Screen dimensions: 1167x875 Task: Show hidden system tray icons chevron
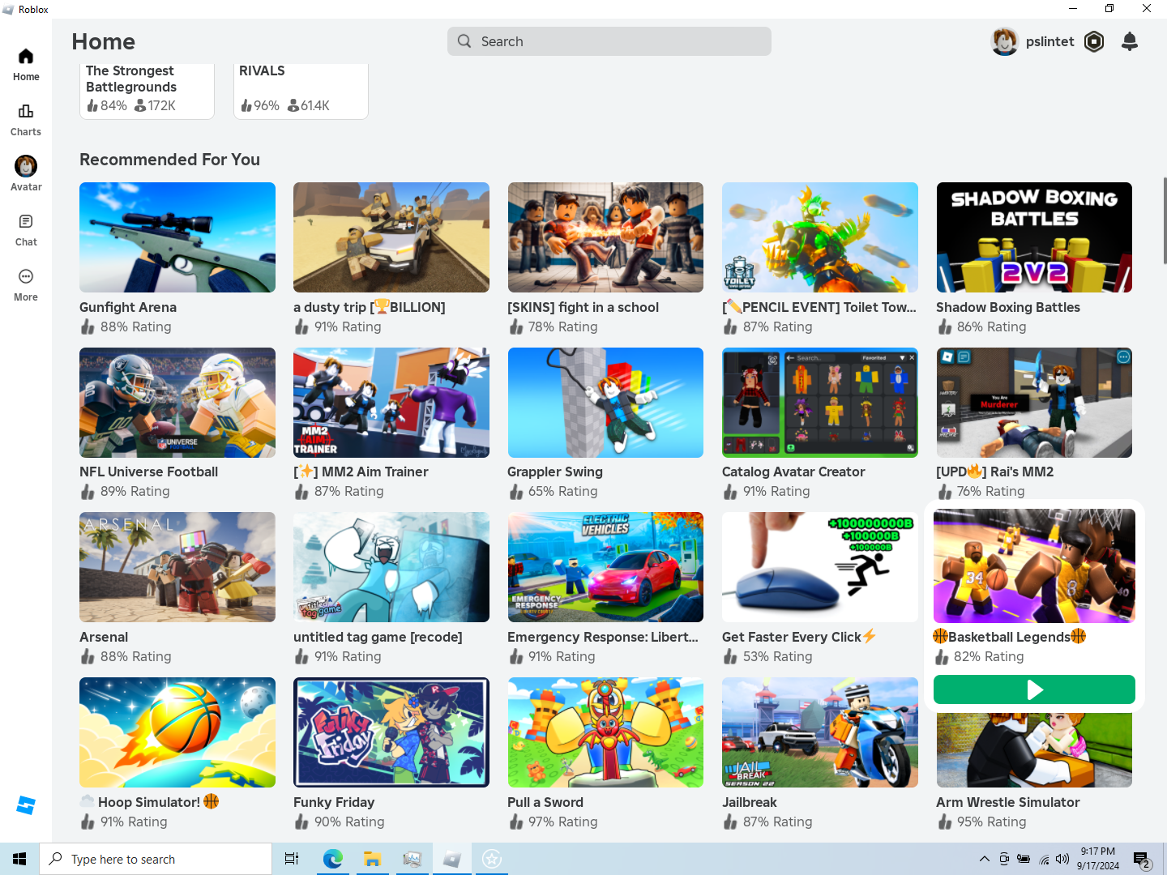[984, 859]
